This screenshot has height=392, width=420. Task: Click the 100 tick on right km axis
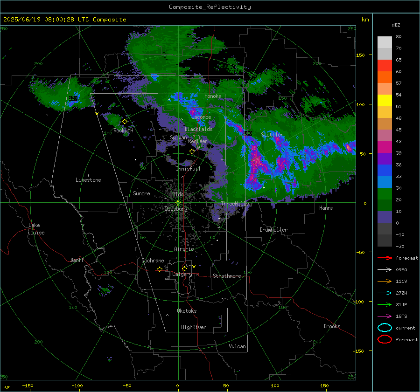click(x=360, y=104)
